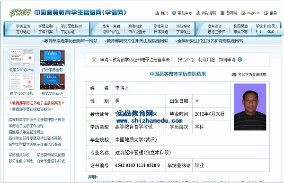284x183 pixels.
Task: Click the graduate's portrait photo
Action: coord(250,107)
